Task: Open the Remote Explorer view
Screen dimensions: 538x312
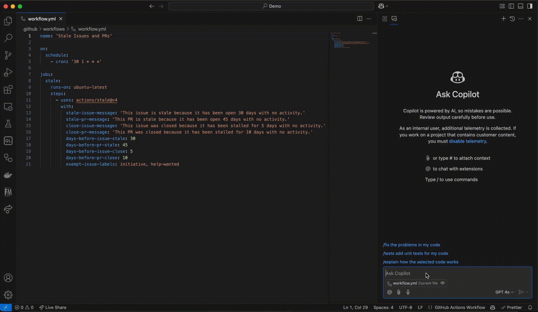Action: coord(8,107)
